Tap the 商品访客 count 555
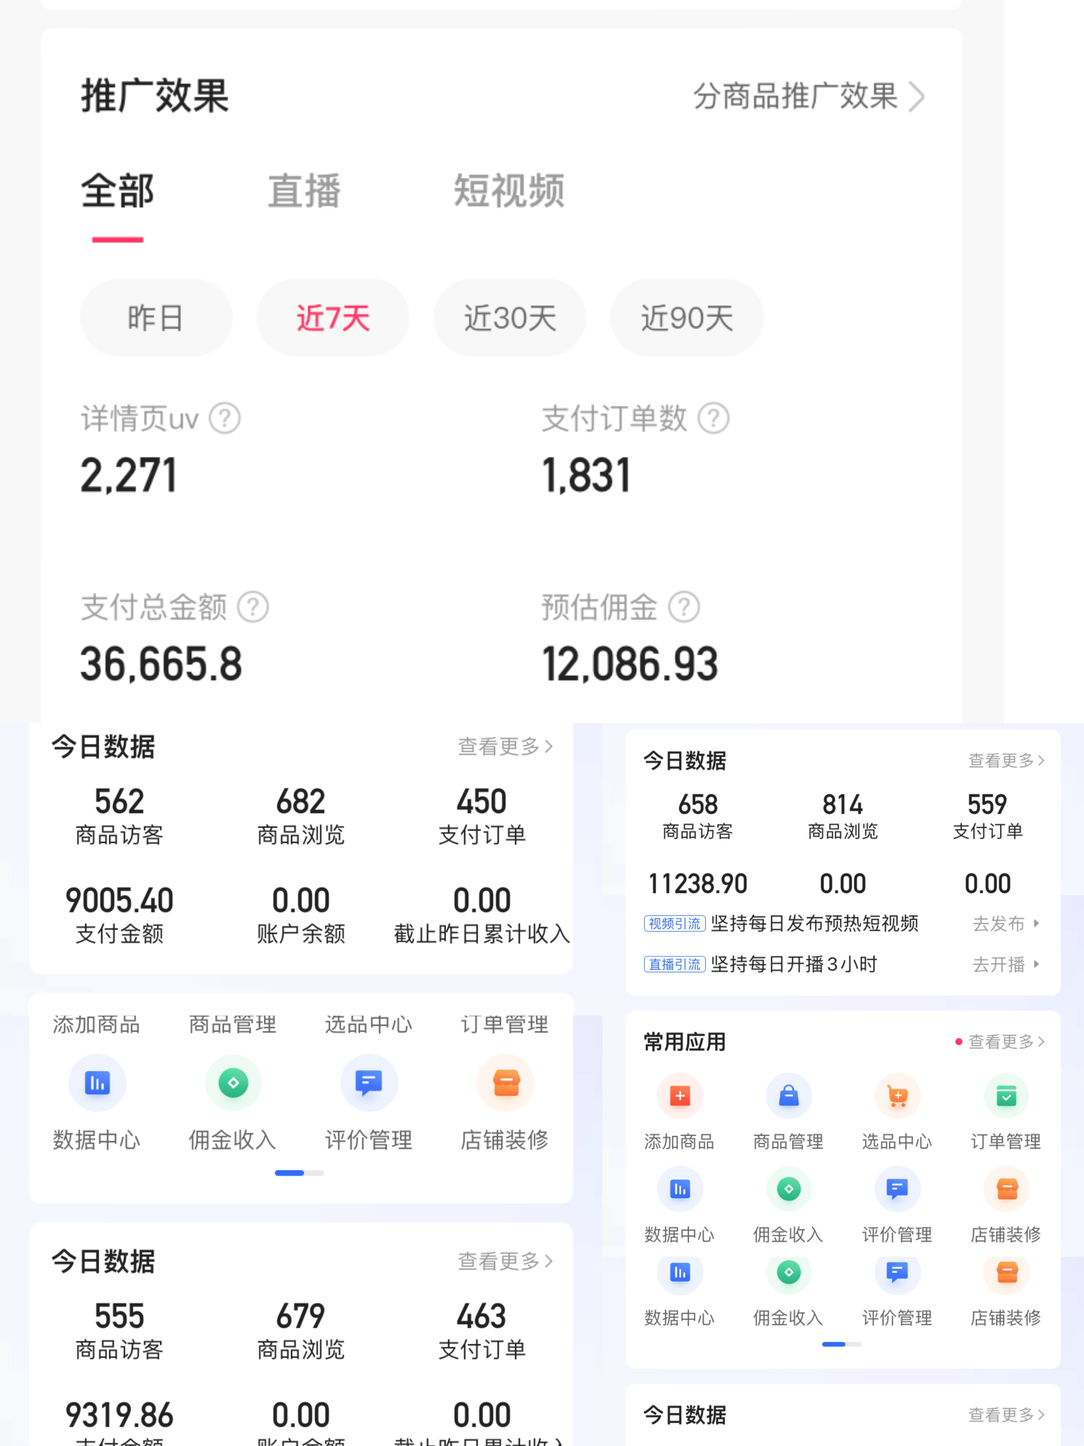1084x1446 pixels. (119, 1316)
